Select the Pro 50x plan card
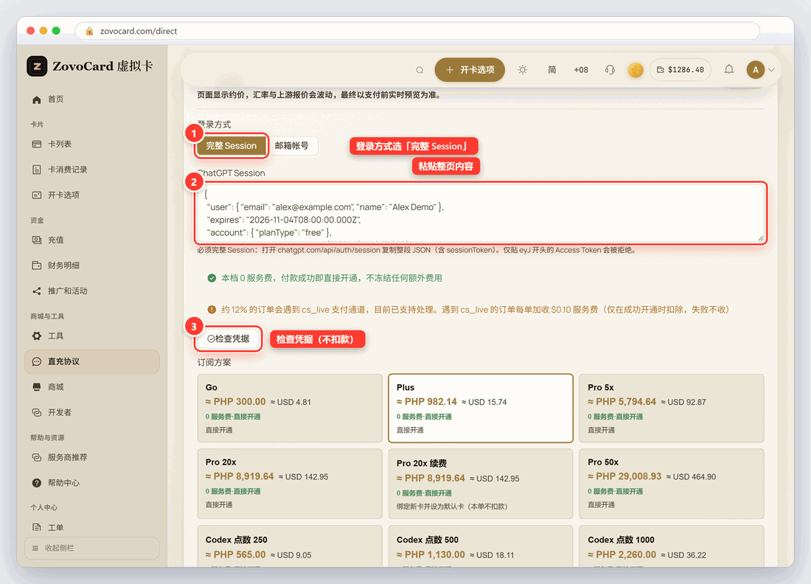Viewport: 811px width, 584px height. [672, 484]
